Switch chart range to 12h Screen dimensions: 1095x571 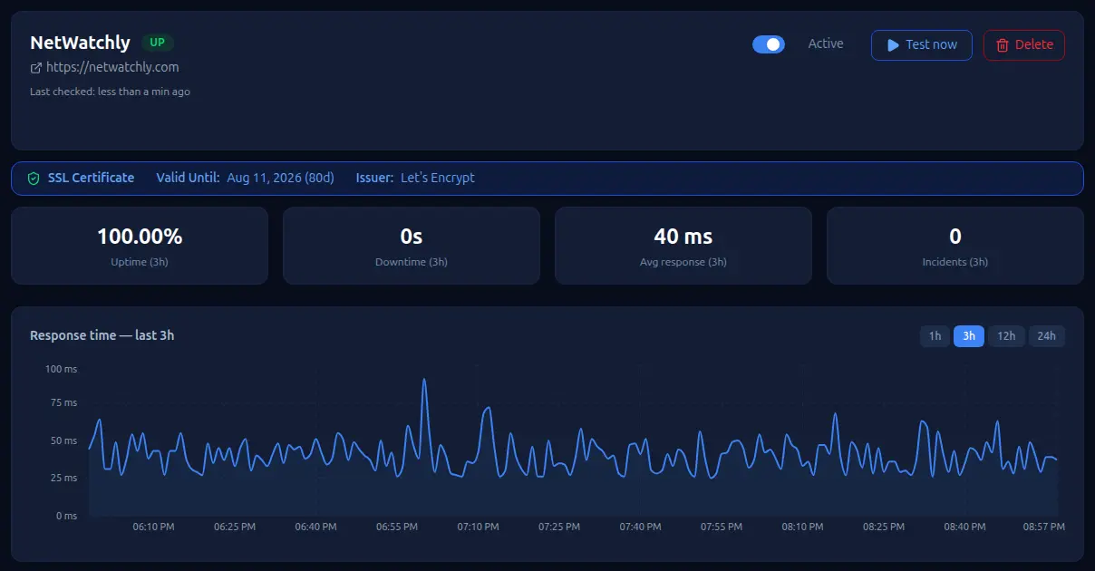1006,336
